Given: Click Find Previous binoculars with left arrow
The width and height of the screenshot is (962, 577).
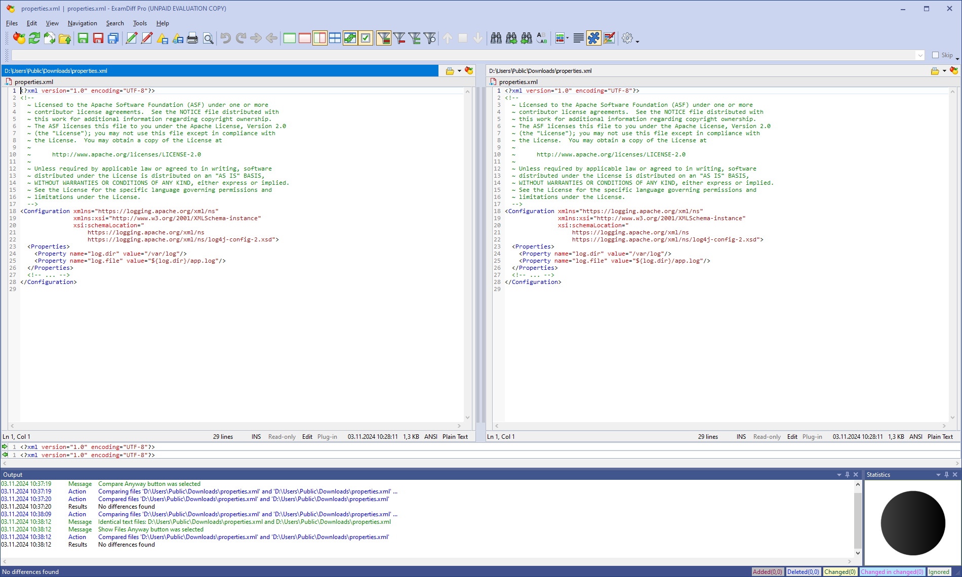Looking at the screenshot, I should (527, 38).
